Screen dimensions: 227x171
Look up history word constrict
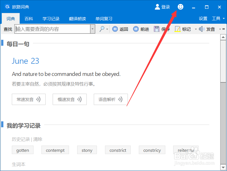(x=118, y=150)
